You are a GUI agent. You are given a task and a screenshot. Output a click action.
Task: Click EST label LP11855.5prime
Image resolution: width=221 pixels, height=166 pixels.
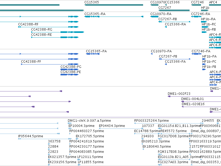[x=91, y=162]
